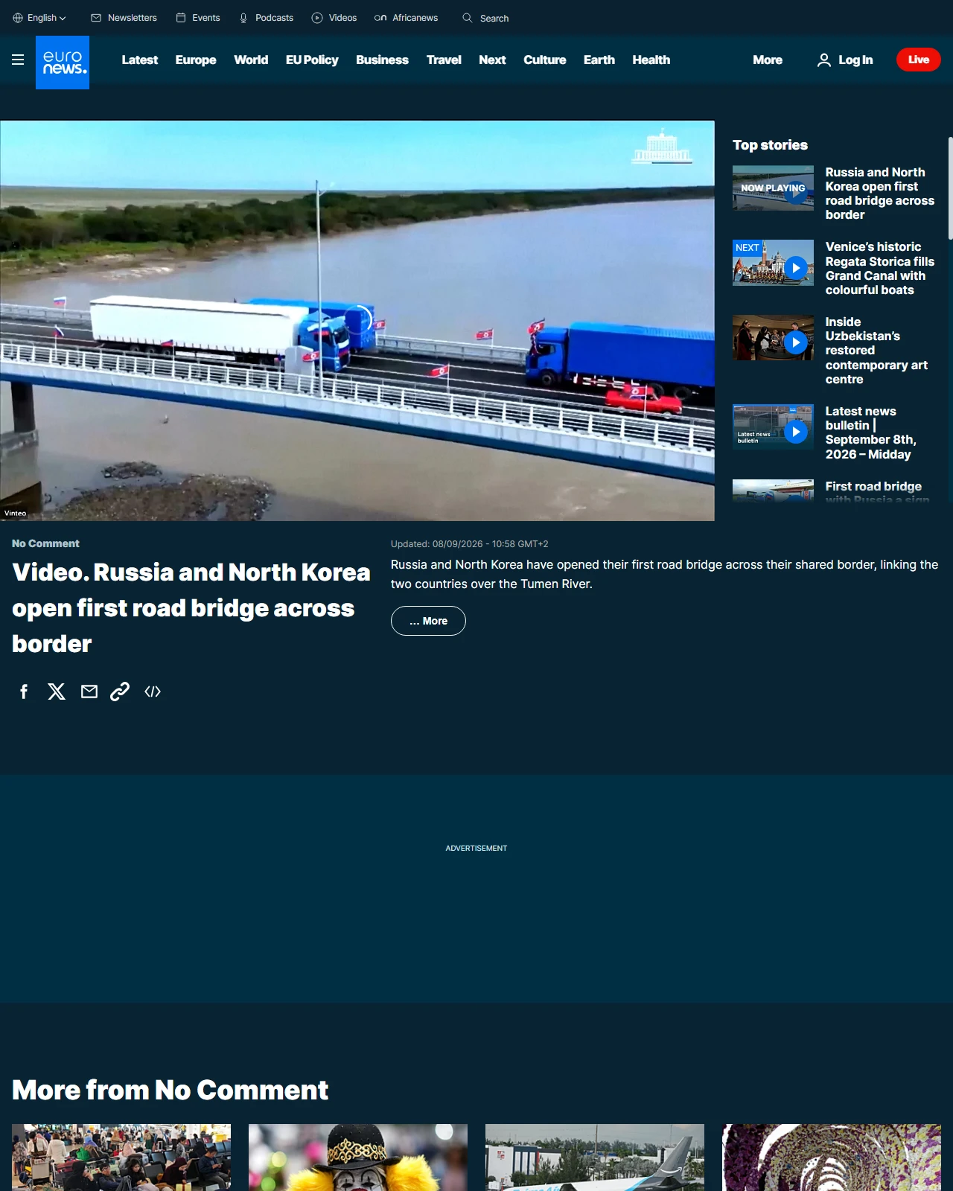953x1191 pixels.
Task: Visit the Africanews link
Action: point(407,18)
